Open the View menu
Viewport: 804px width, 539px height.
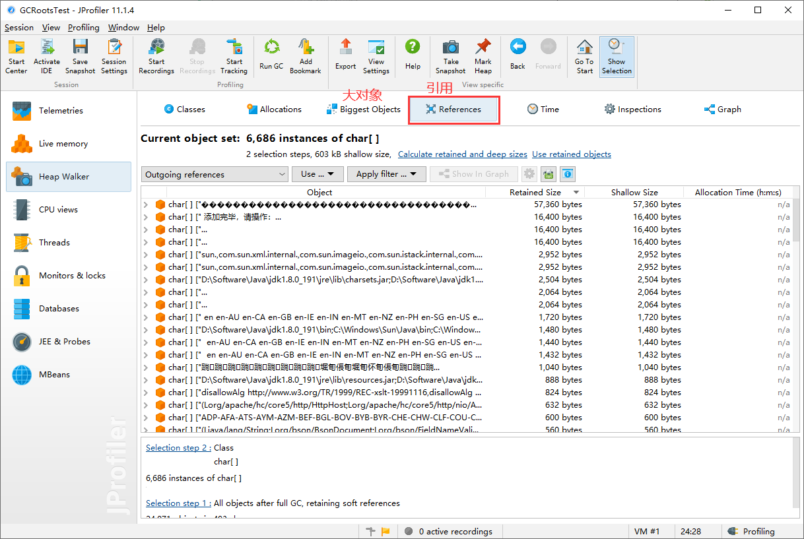click(51, 28)
